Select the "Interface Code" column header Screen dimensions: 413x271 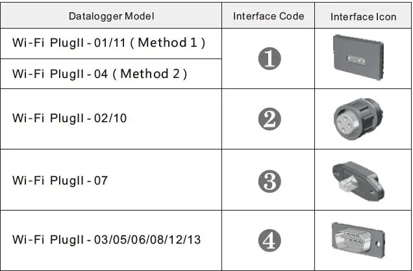(x=269, y=16)
